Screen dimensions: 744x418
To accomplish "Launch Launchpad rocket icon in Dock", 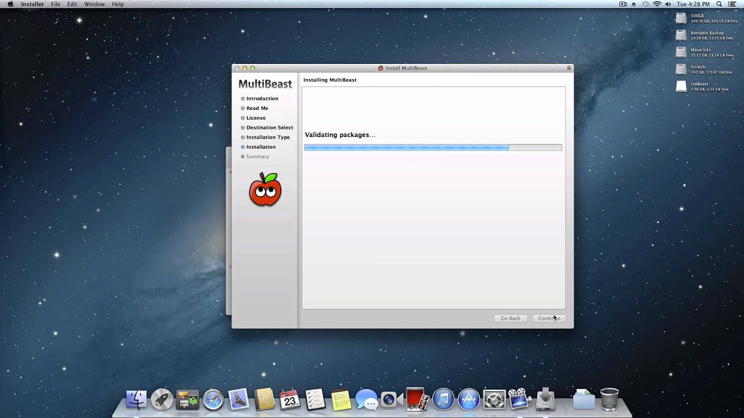I will (x=162, y=399).
